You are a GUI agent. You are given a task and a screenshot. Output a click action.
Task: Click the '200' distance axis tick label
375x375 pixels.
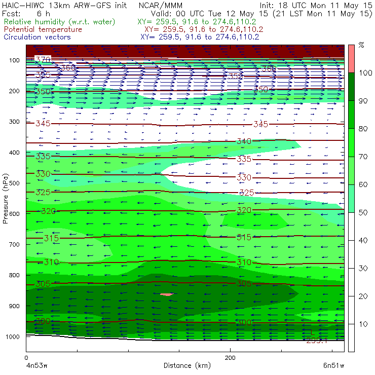230,358
